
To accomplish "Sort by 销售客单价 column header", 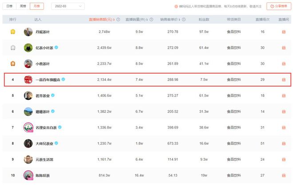I will tap(170, 20).
